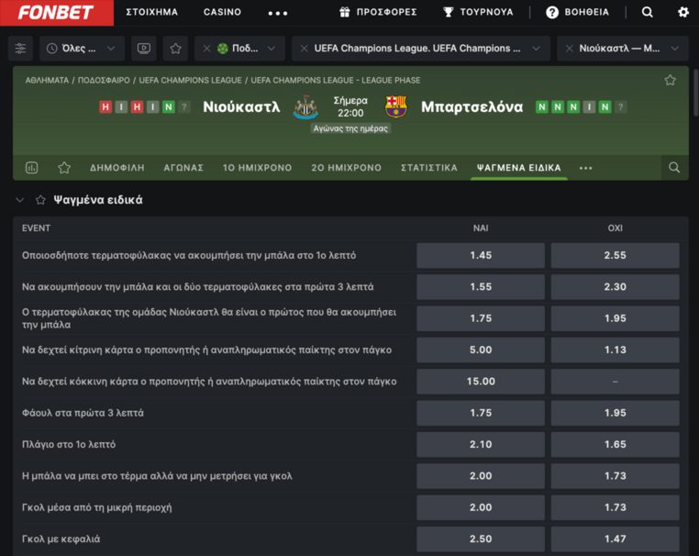This screenshot has width=699, height=556.
Task: Add match to favorites with header star
Action: coord(671,81)
